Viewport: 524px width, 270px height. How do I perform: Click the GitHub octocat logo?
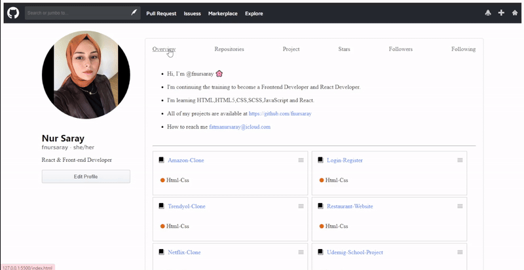pyautogui.click(x=13, y=13)
